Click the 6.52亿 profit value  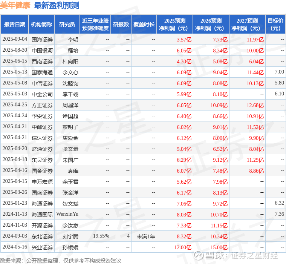pos(220,149)
